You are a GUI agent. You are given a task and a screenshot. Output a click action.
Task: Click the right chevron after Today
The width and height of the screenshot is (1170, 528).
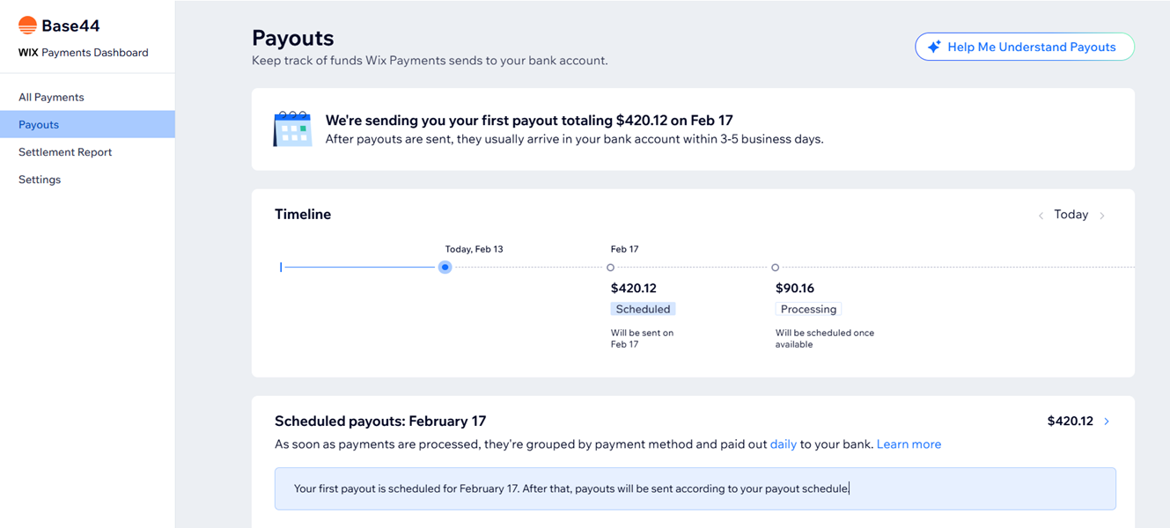(1100, 214)
